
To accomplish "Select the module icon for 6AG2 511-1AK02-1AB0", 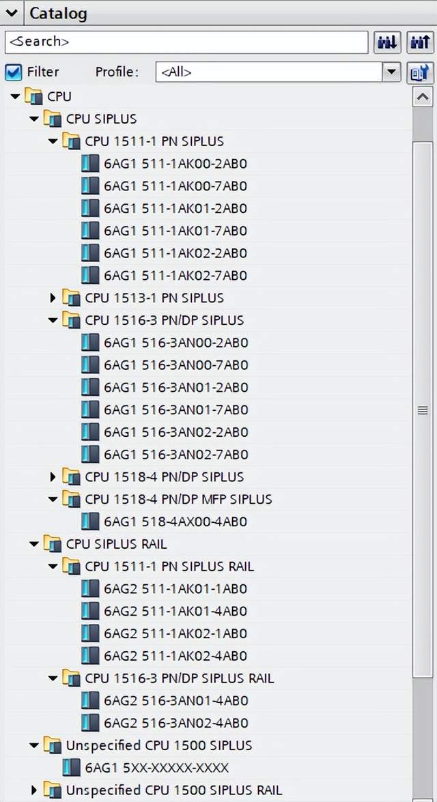I will tap(90, 633).
